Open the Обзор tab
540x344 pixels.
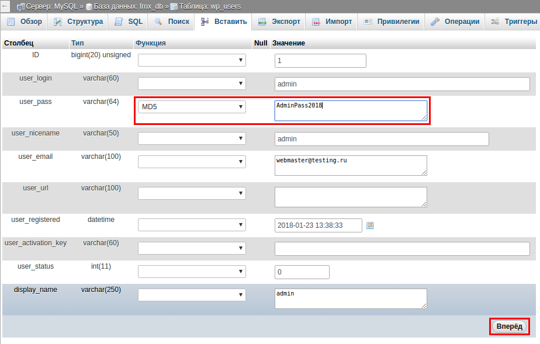(24, 22)
